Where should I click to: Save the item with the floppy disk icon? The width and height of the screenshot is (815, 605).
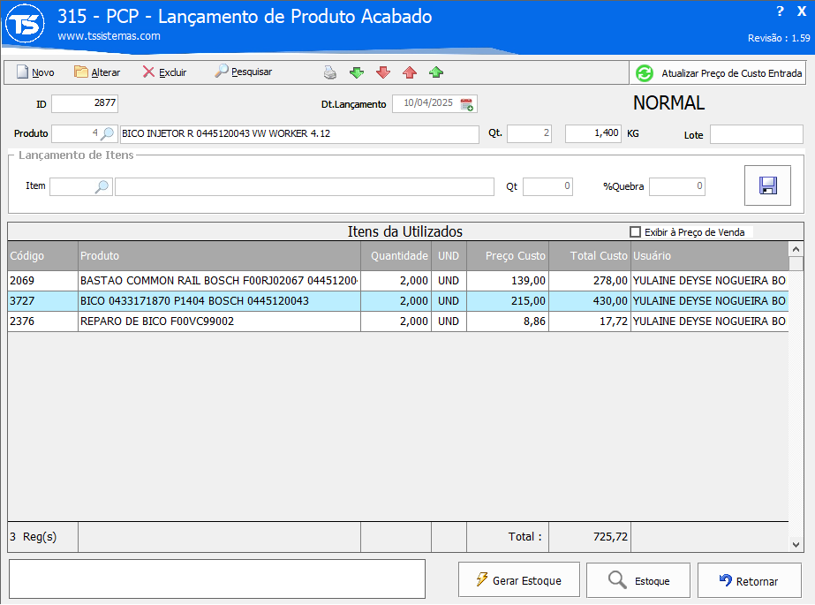click(767, 185)
